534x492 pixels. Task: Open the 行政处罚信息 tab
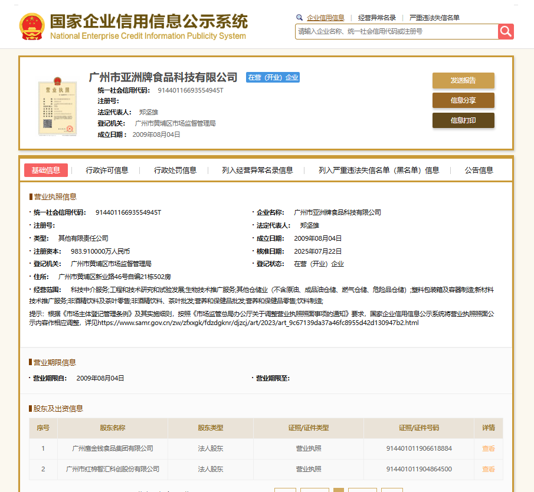click(x=175, y=170)
